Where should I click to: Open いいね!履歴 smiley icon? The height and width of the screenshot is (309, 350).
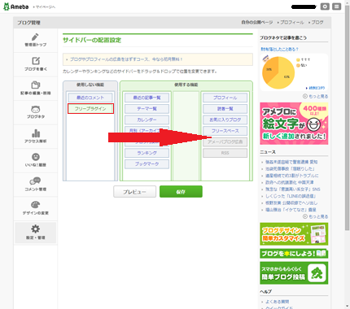pos(36,157)
